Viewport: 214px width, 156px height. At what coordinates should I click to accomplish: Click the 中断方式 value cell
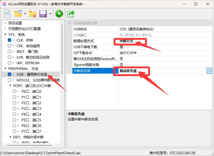click(165, 41)
